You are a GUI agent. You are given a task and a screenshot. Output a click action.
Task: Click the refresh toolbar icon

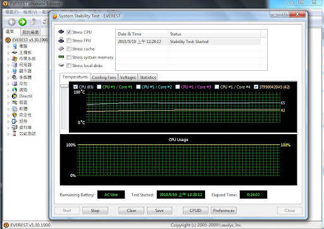tap(44, 22)
